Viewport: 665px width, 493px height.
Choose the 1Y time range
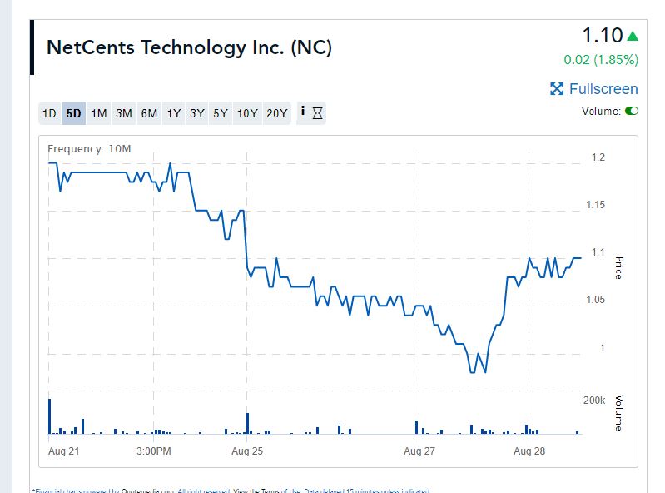click(x=173, y=113)
